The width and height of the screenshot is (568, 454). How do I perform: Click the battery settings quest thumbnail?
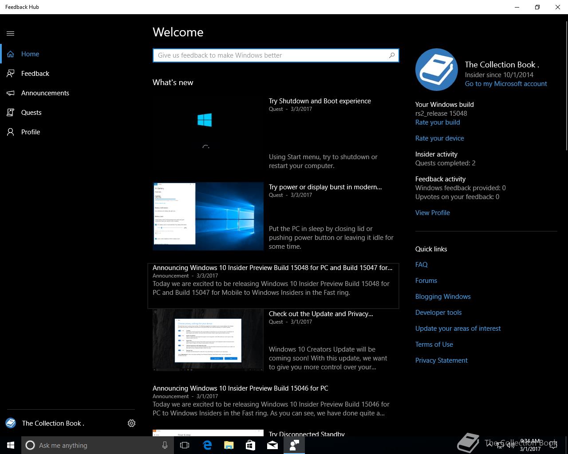coord(208,216)
